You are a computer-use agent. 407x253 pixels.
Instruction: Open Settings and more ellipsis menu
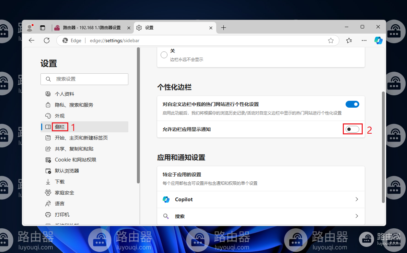pos(364,40)
